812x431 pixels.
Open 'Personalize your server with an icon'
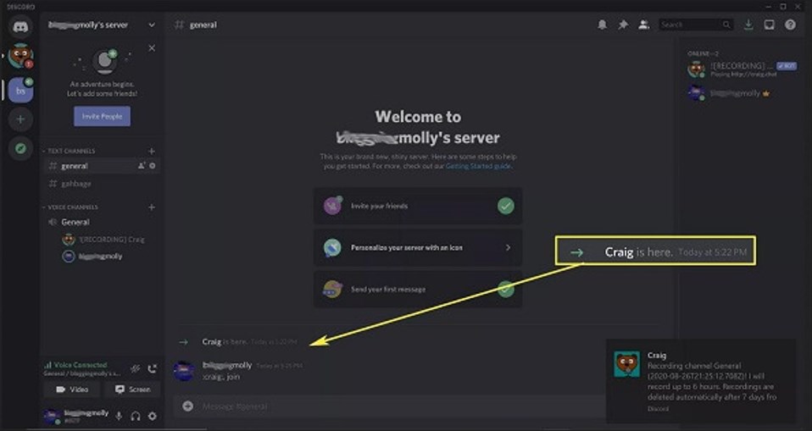[x=418, y=248]
